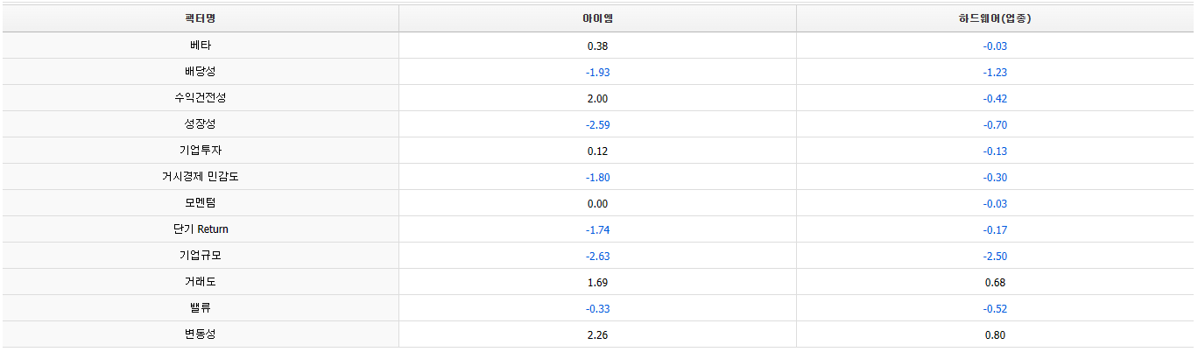
Task: Click the 2.26 value for 변동성
Action: click(x=597, y=334)
